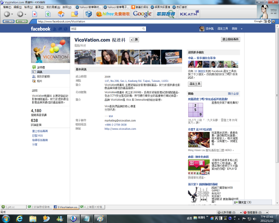Go back with the browser back arrow

7,14
